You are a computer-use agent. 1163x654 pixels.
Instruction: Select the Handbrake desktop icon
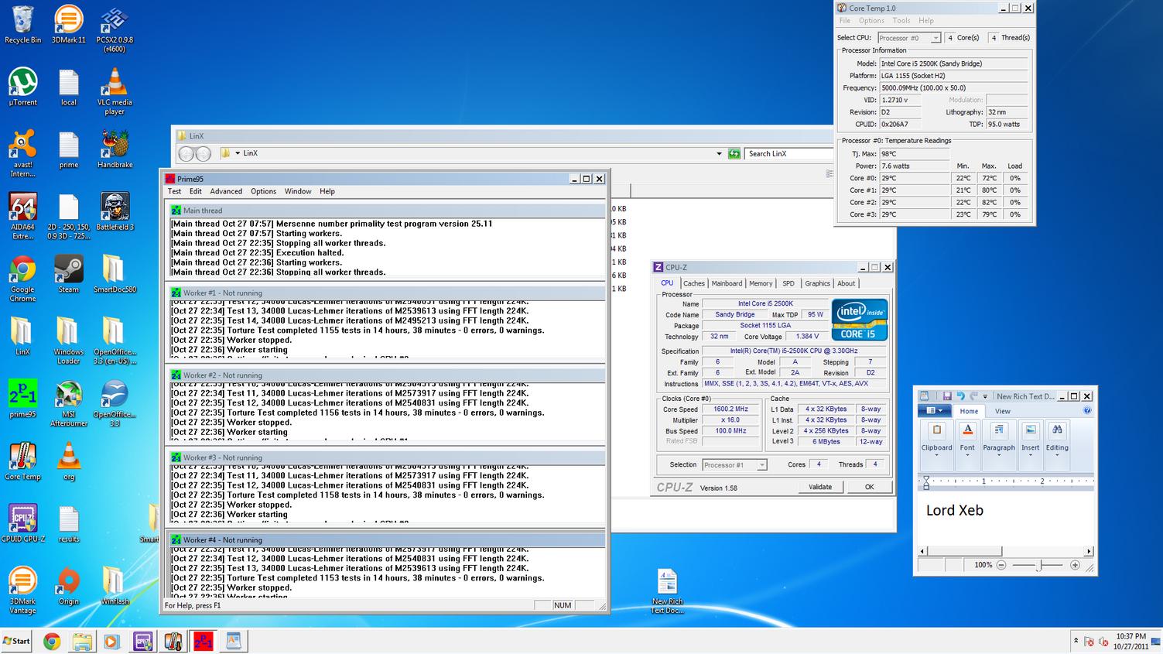pyautogui.click(x=115, y=149)
